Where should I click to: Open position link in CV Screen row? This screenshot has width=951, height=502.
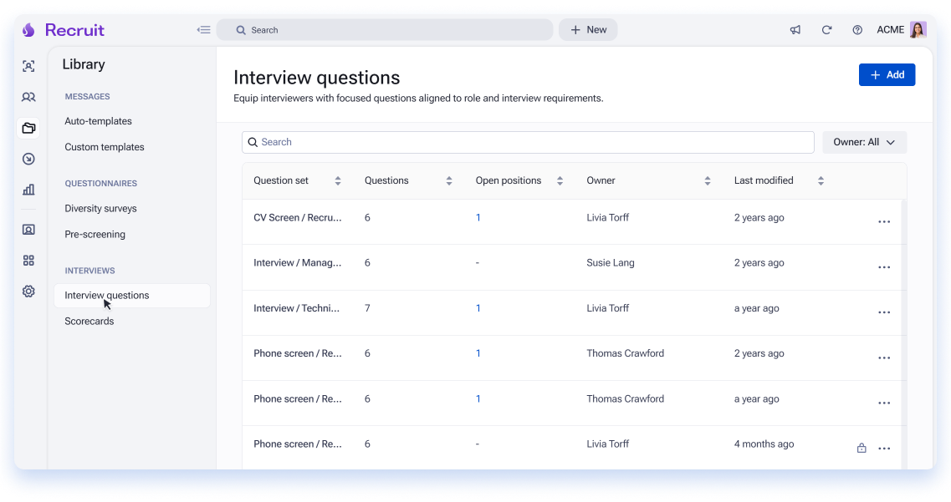(478, 217)
